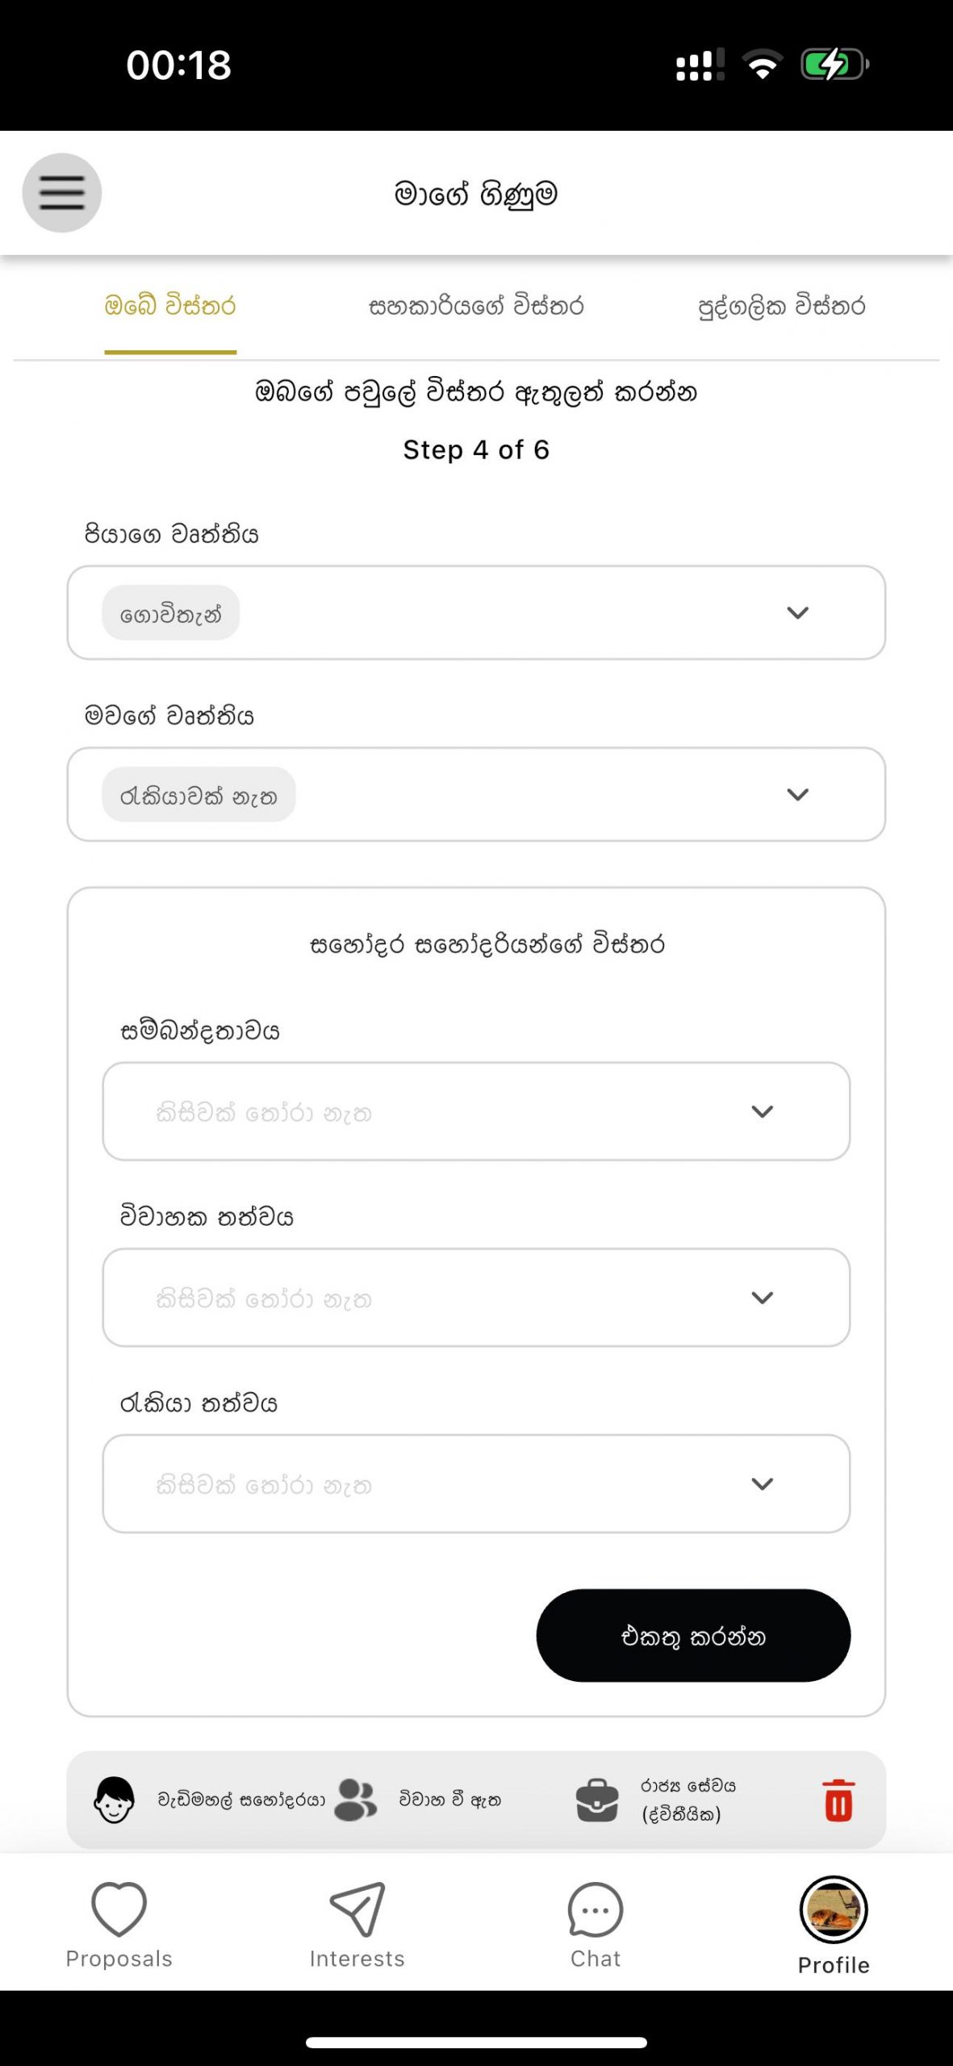Open sibling marital status dropdown
953x2066 pixels.
476,1298
